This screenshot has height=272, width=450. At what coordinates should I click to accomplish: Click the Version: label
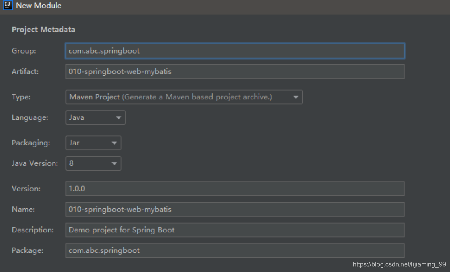[26, 189]
